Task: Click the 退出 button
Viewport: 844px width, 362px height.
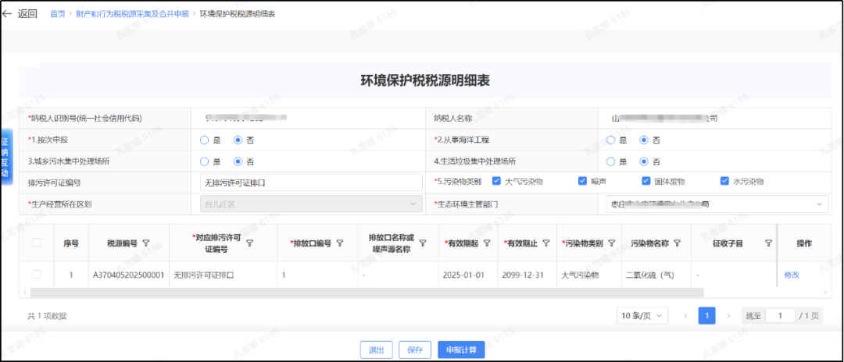Action: [x=376, y=350]
